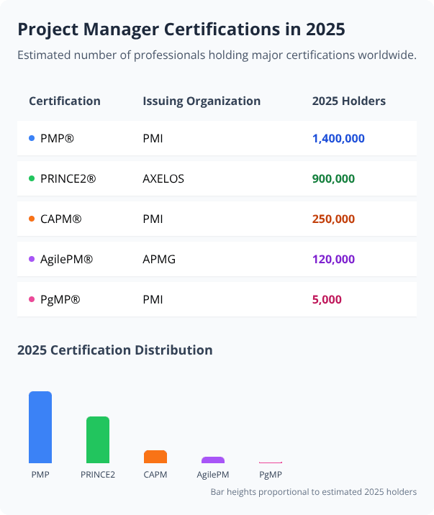Select the purple AgilePM bar in chart

(x=213, y=460)
